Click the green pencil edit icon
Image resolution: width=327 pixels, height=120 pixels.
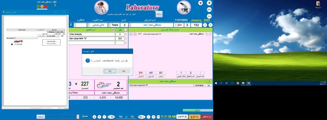pos(205,25)
